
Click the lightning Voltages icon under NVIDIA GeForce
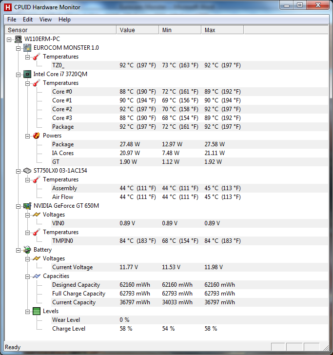[37, 215]
